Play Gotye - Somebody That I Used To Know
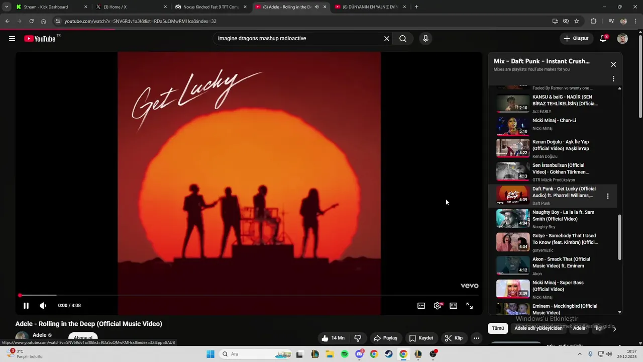643x362 pixels. pyautogui.click(x=553, y=242)
